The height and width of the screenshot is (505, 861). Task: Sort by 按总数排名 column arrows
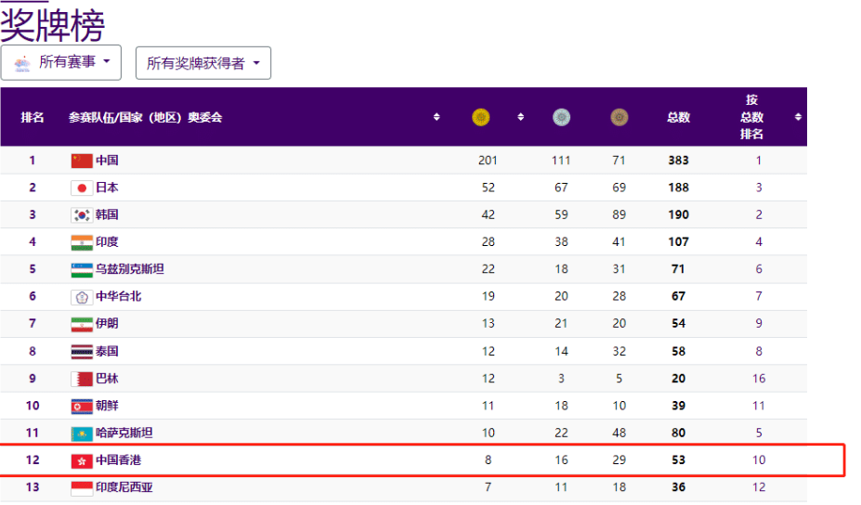coord(797,117)
